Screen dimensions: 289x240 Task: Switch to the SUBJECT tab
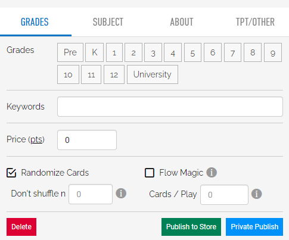(x=108, y=22)
